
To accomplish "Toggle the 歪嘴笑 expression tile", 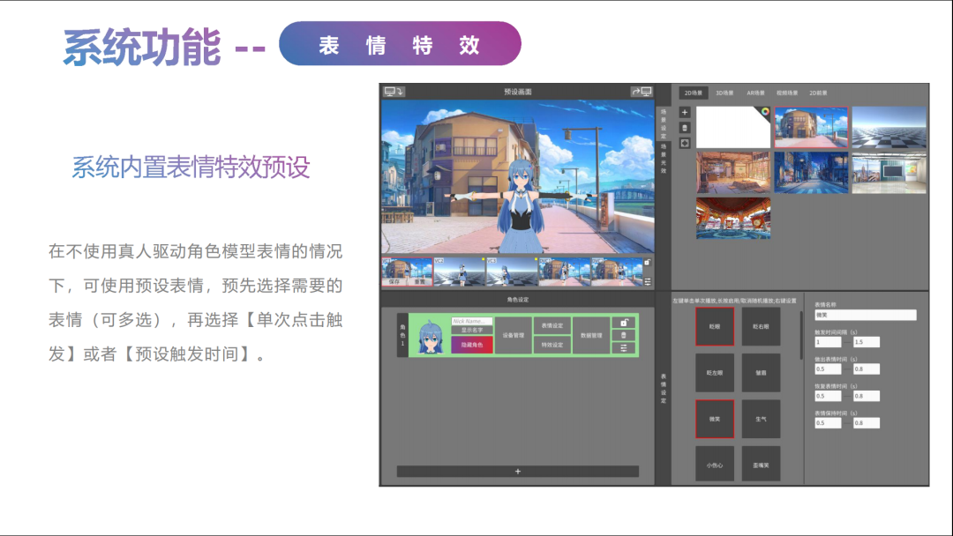I will coord(761,465).
